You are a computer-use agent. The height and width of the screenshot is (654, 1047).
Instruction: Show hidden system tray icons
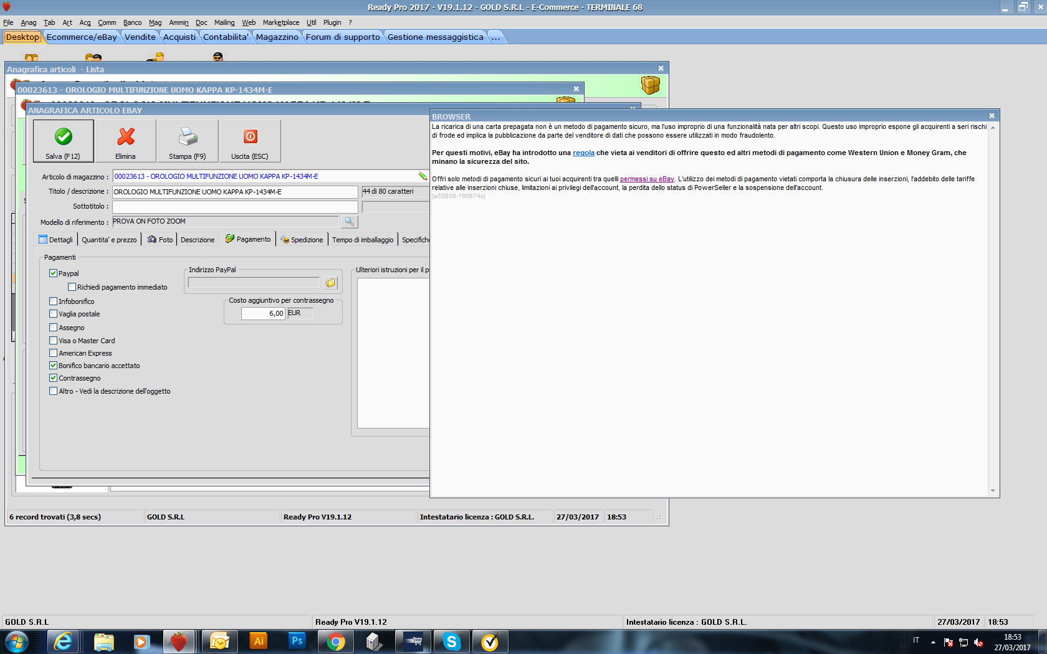click(933, 642)
